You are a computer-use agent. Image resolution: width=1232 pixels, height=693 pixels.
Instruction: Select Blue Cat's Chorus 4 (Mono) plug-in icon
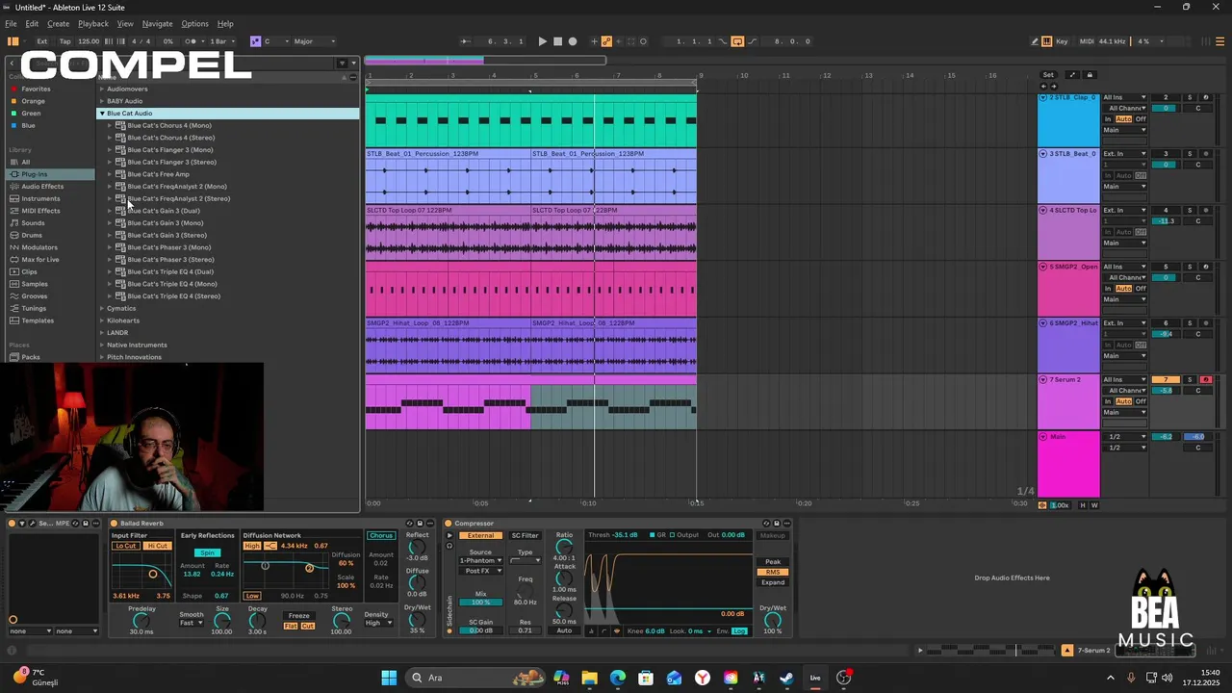(x=120, y=125)
